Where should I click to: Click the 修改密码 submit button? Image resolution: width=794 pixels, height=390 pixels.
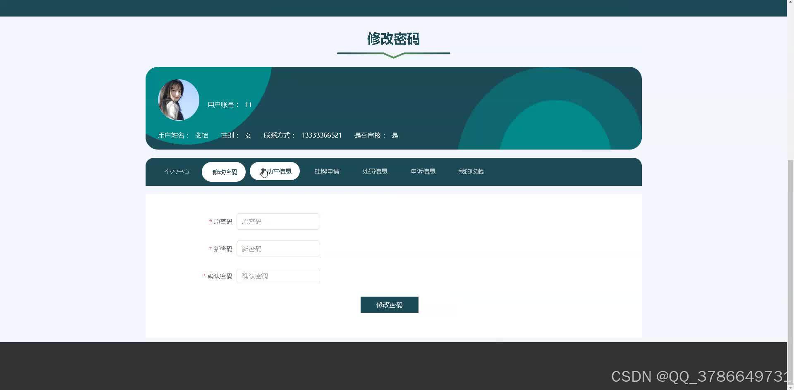(x=389, y=304)
